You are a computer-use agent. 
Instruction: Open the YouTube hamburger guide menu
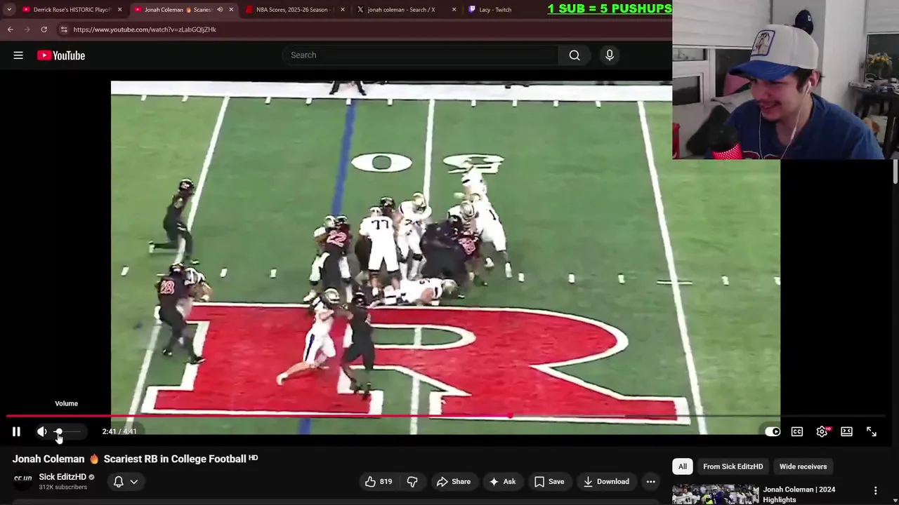[18, 55]
